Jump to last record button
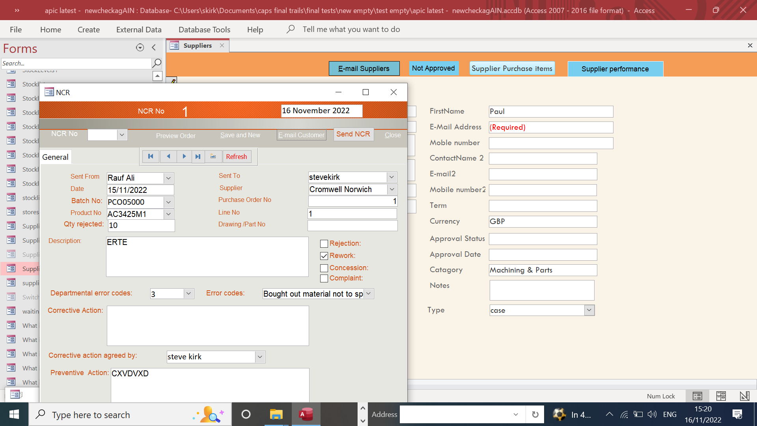The height and width of the screenshot is (426, 757). pyautogui.click(x=198, y=157)
